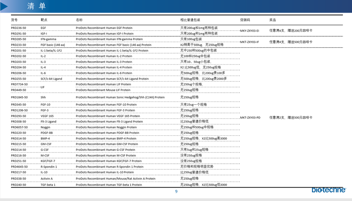Select catalog number PRD291-50
This screenshot has height=201, width=352.
click(x=18, y=34)
